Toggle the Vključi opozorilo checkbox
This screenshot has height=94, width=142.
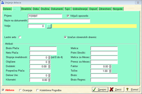[68, 16]
